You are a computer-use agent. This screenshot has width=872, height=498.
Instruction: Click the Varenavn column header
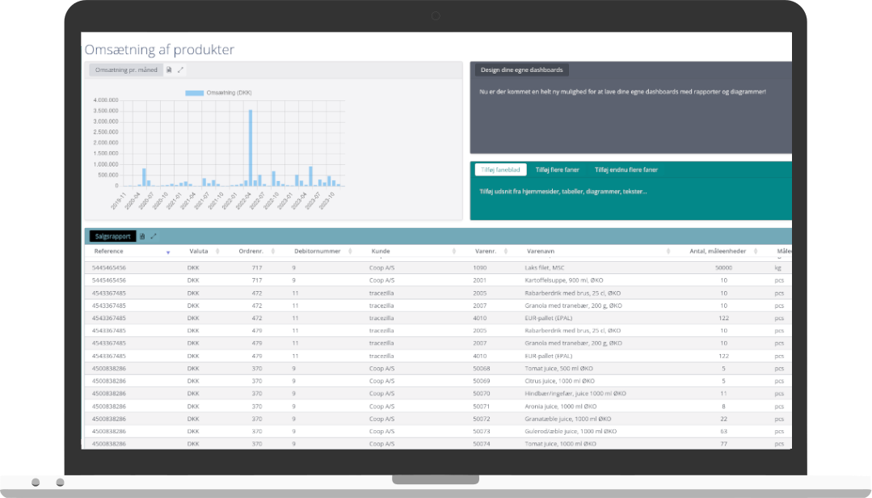541,251
